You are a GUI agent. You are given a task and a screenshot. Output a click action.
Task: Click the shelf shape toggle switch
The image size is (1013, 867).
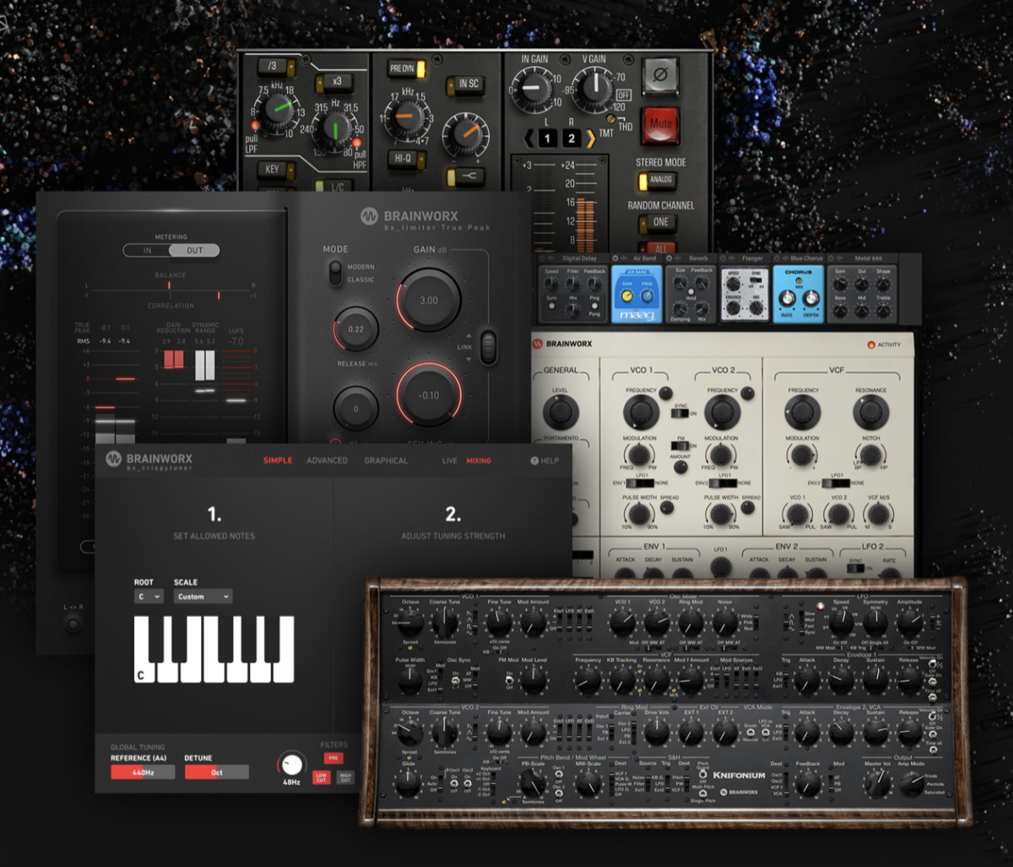467,176
